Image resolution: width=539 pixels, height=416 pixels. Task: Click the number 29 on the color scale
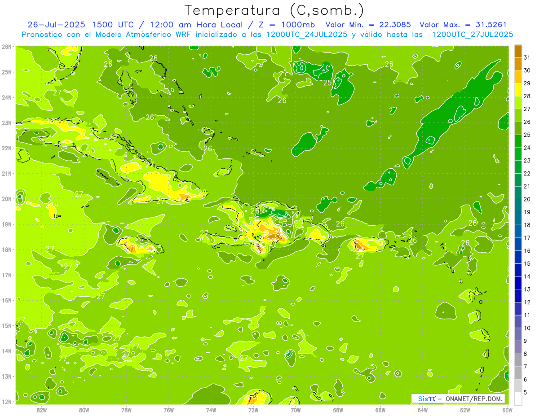pyautogui.click(x=527, y=83)
